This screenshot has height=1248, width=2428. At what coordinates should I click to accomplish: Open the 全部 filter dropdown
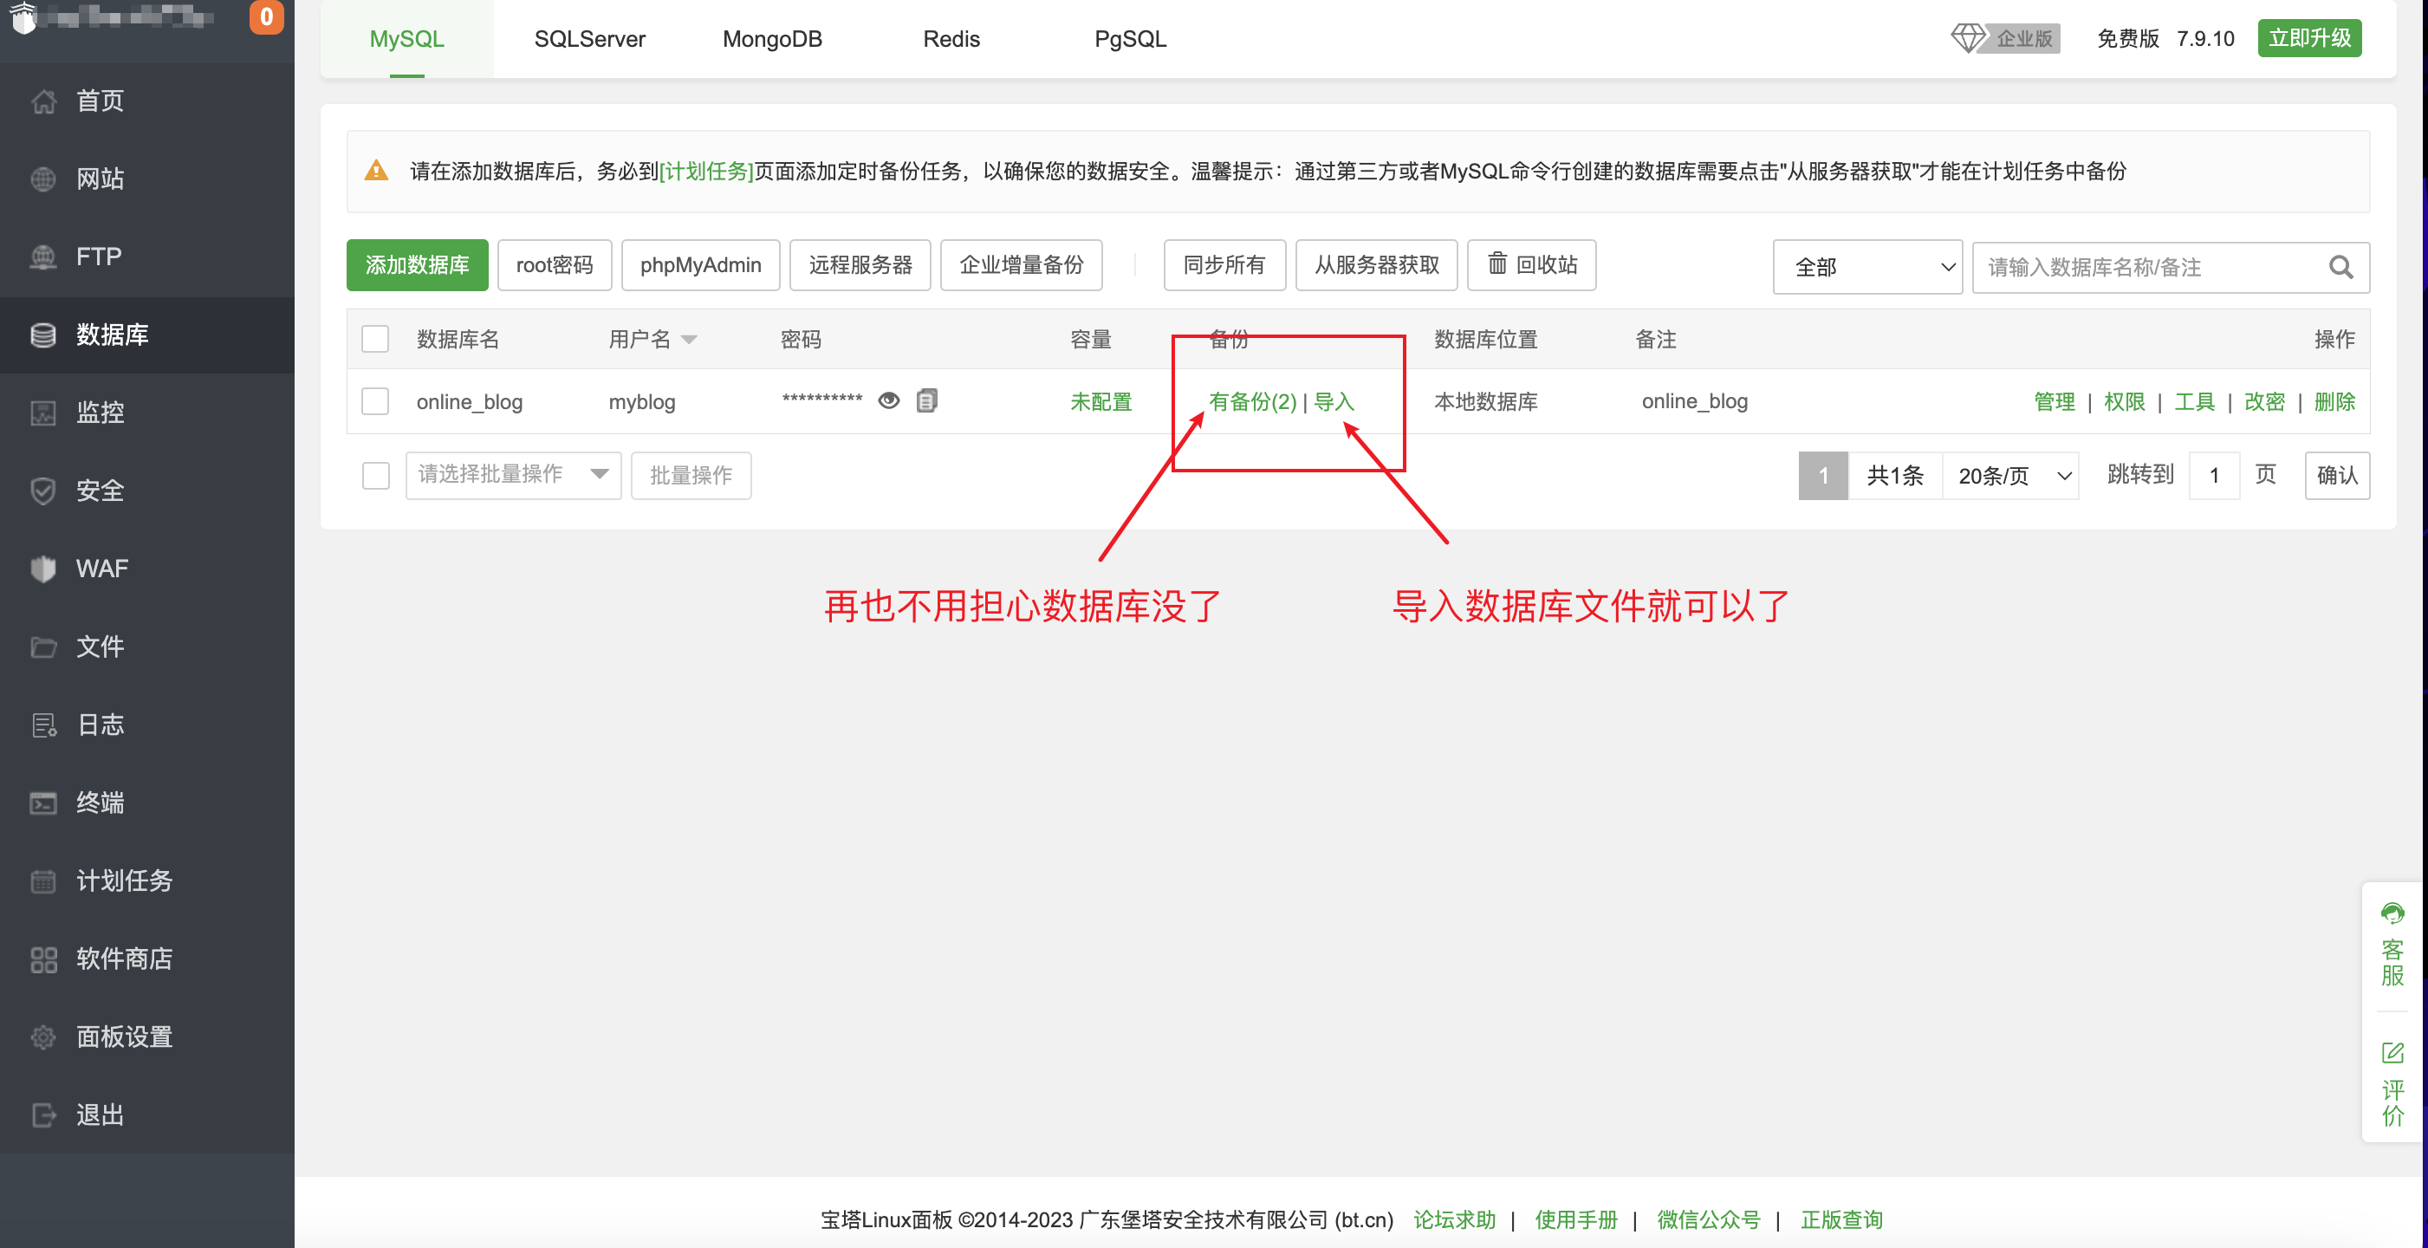(1868, 268)
